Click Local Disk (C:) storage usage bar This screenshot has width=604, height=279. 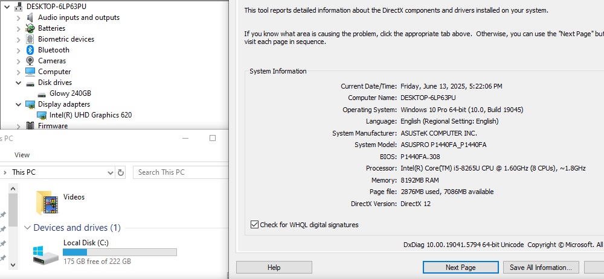tap(120, 252)
